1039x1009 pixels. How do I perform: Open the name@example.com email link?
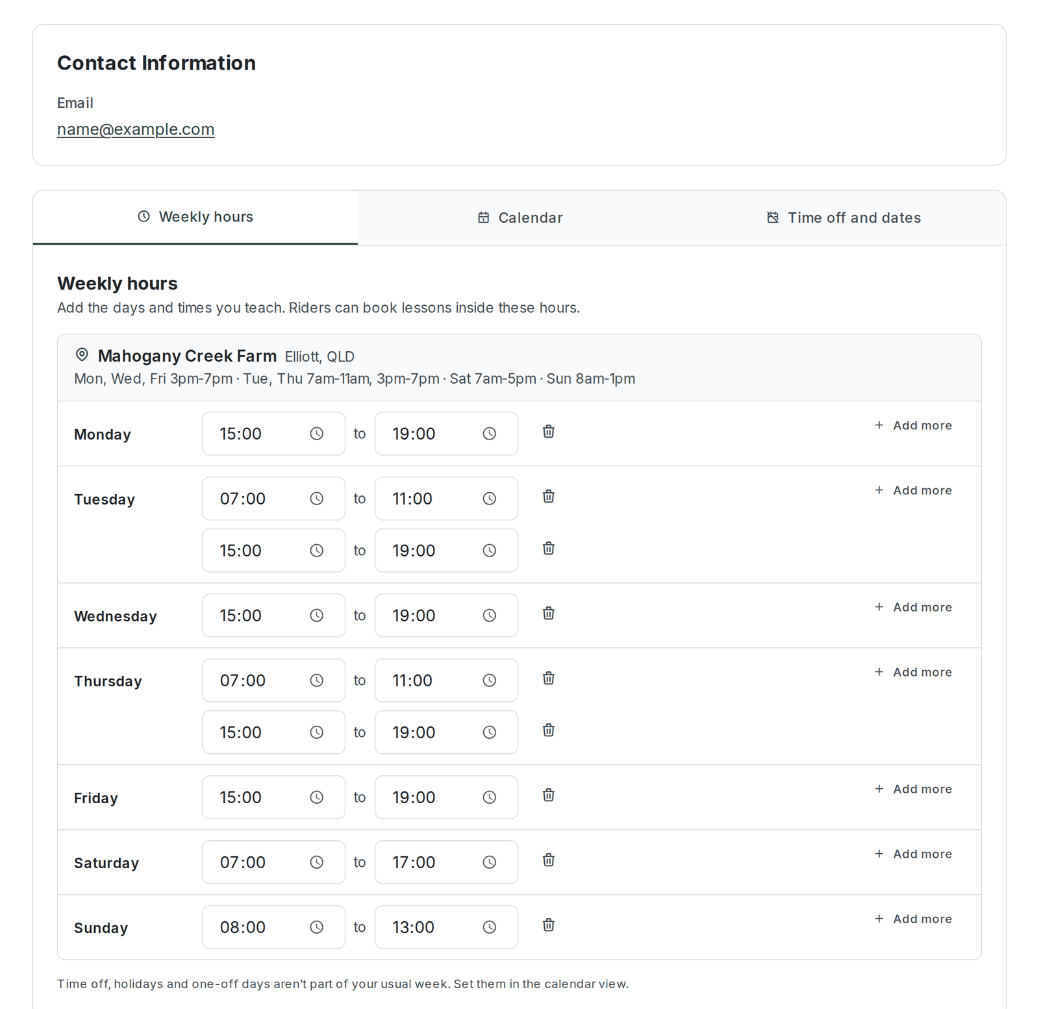136,129
